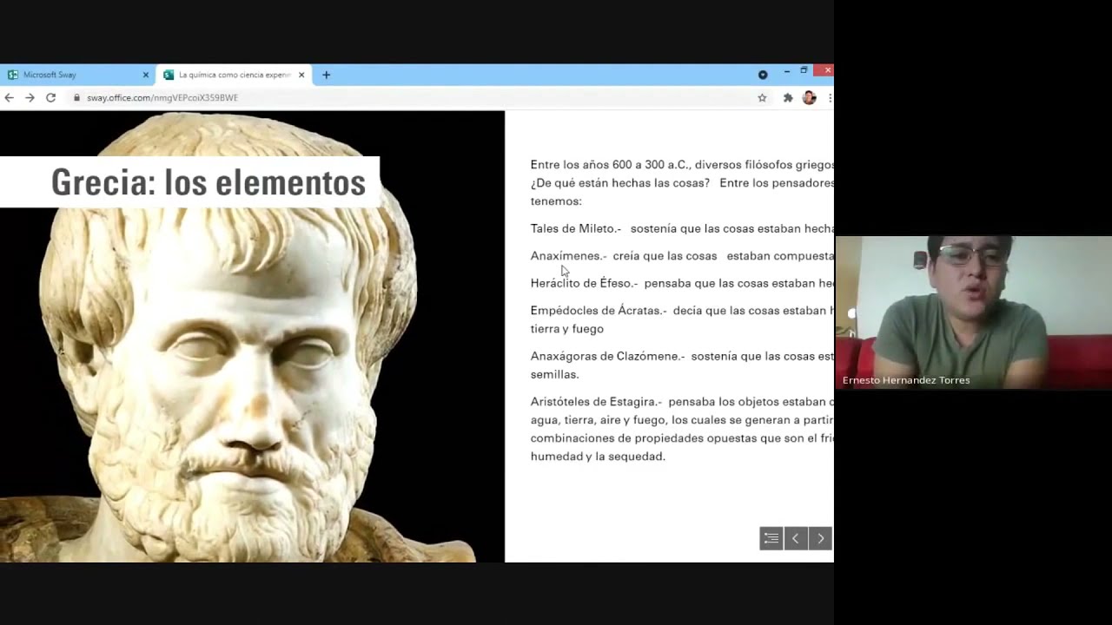Click the Anaxágoras de Clazómene line

pos(682,365)
